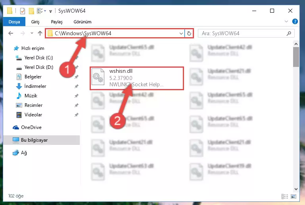Viewport: 305px width, 205px height.
Task: Go back with the left arrow button
Action: pos(11,33)
